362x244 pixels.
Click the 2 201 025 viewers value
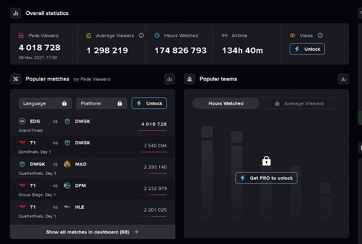tap(155, 210)
